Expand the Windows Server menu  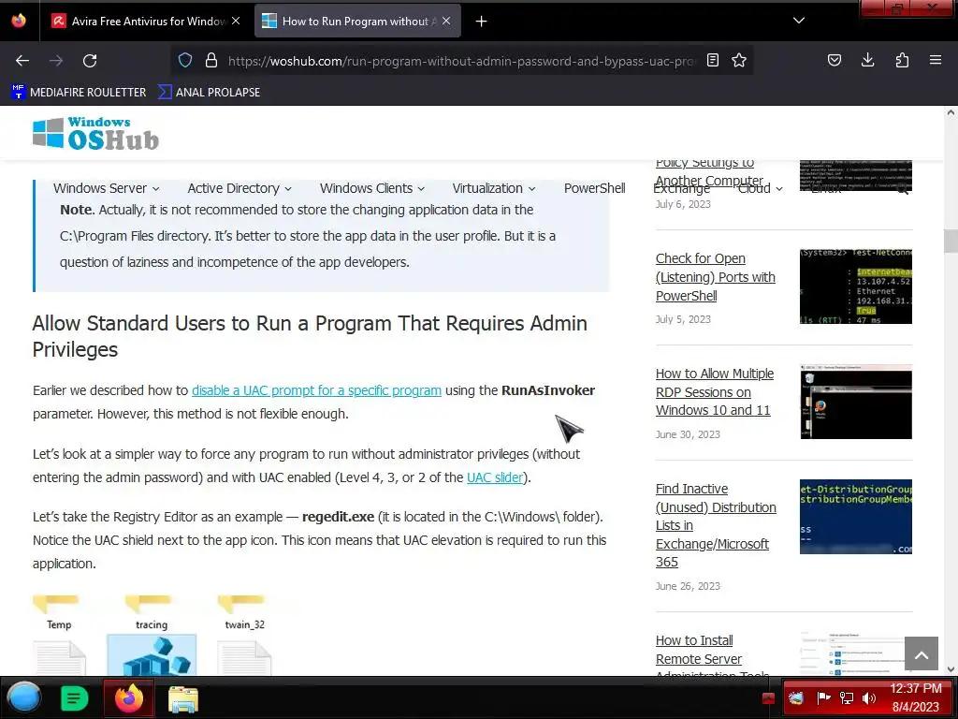[x=107, y=188]
